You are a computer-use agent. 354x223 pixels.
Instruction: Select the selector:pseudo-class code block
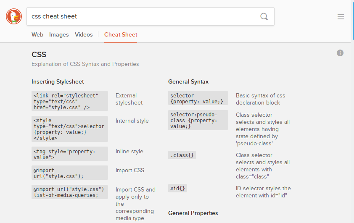198,120
